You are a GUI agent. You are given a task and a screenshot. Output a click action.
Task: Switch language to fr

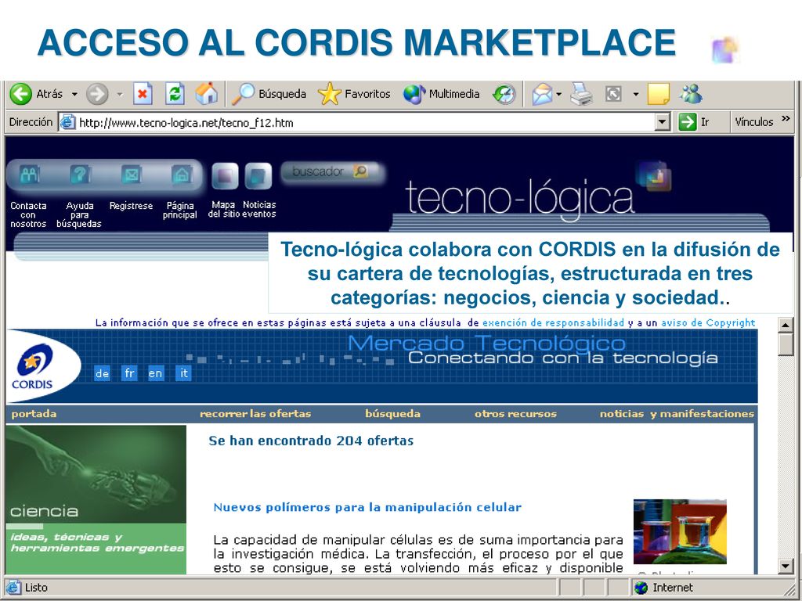click(129, 373)
